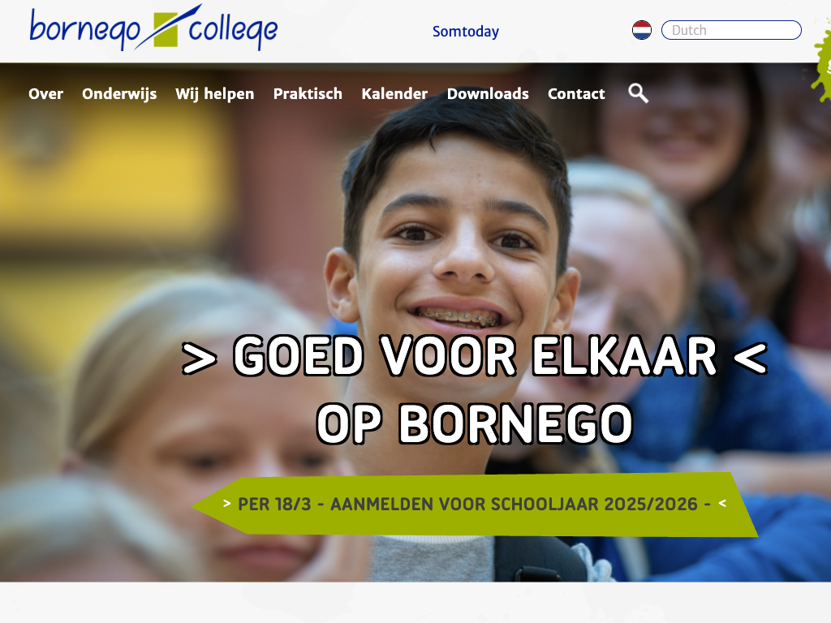Expand the Onderwijs menu item
This screenshot has height=623, width=831.
[119, 94]
